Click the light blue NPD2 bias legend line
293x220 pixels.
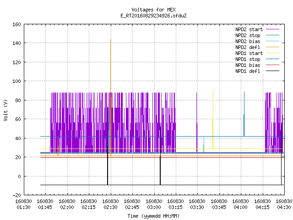coord(272,41)
